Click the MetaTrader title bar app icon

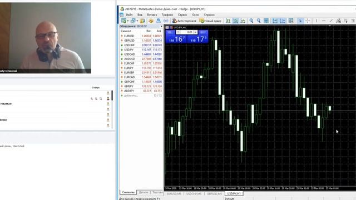pos(122,9)
